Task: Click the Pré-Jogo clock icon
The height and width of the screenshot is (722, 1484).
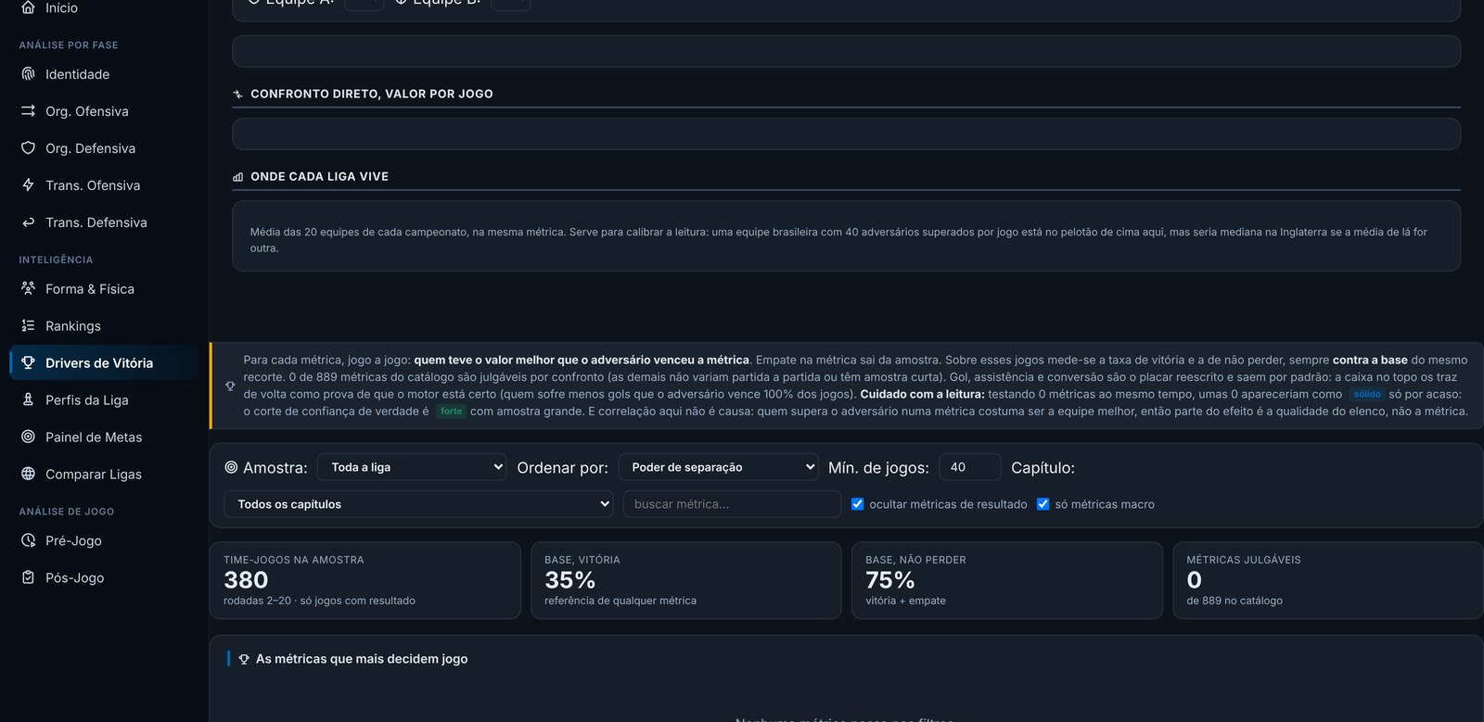Action: coord(28,540)
